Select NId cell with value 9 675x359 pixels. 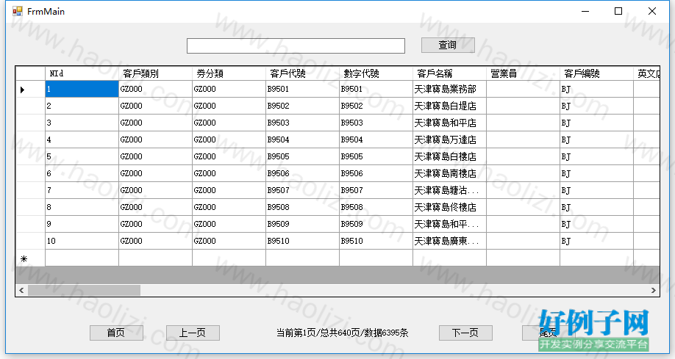82,224
